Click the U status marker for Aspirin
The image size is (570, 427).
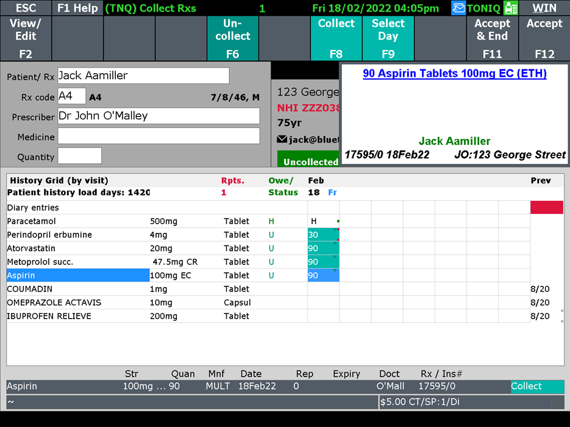click(273, 275)
